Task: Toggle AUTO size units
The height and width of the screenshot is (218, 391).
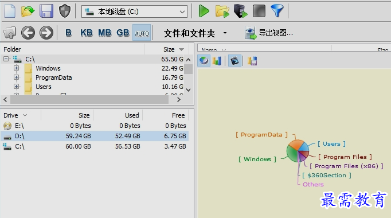Action: pos(142,33)
